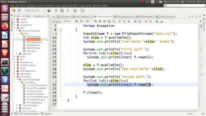Click the volume icon in top panel
206x116 pixels.
coord(183,2)
